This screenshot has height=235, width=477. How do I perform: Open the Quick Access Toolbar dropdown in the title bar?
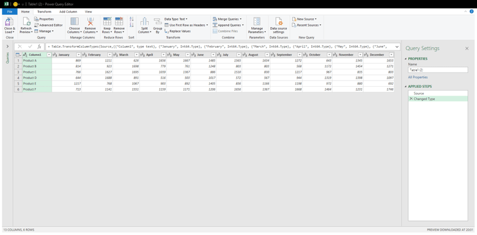point(23,4)
